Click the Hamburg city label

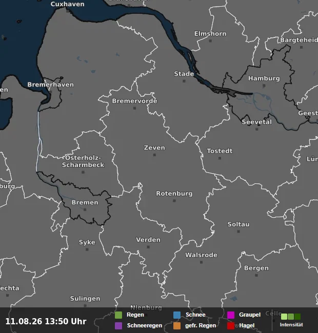coord(264,78)
